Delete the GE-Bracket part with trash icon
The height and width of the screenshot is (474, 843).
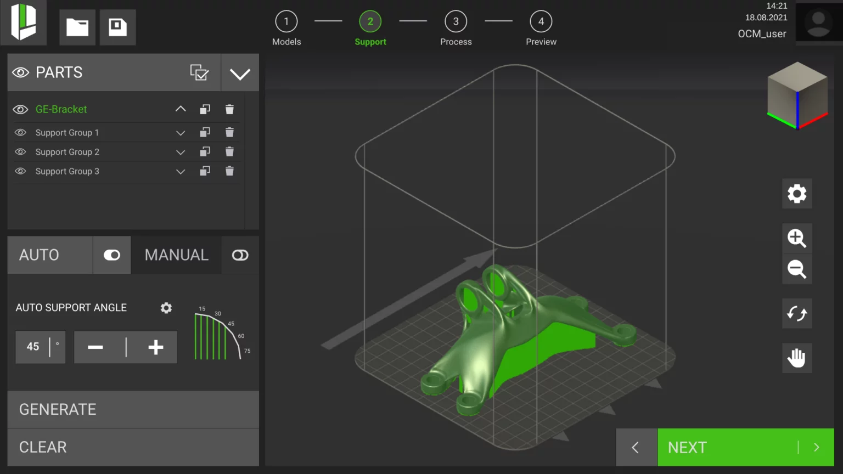[229, 110]
